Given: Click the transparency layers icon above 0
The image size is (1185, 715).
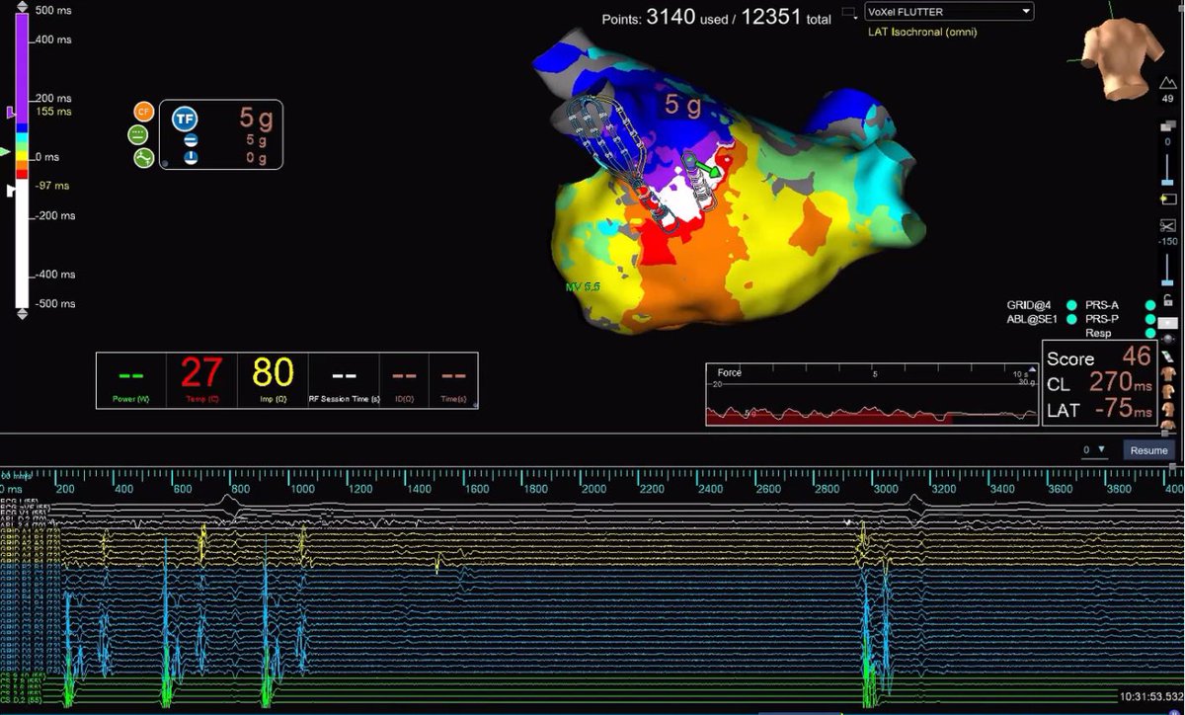Looking at the screenshot, I should (1167, 125).
